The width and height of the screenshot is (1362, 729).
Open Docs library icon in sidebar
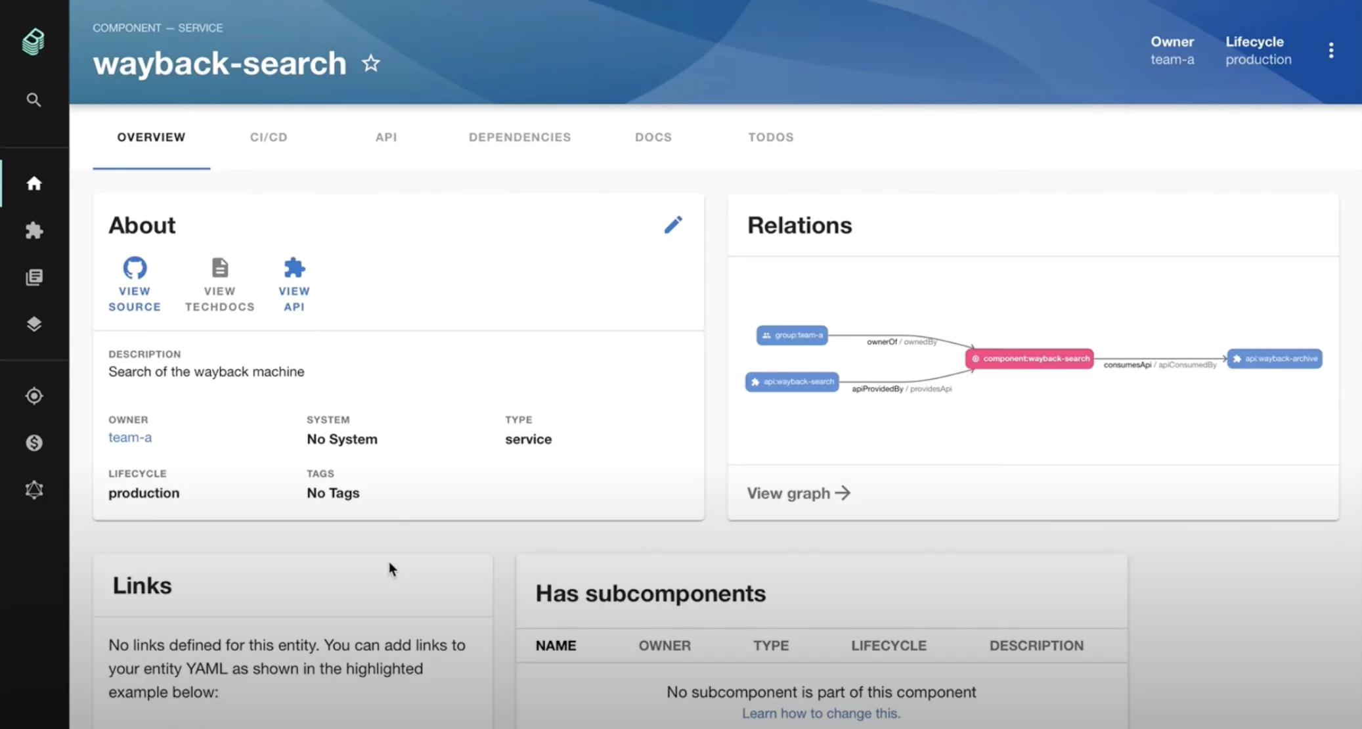coord(34,277)
